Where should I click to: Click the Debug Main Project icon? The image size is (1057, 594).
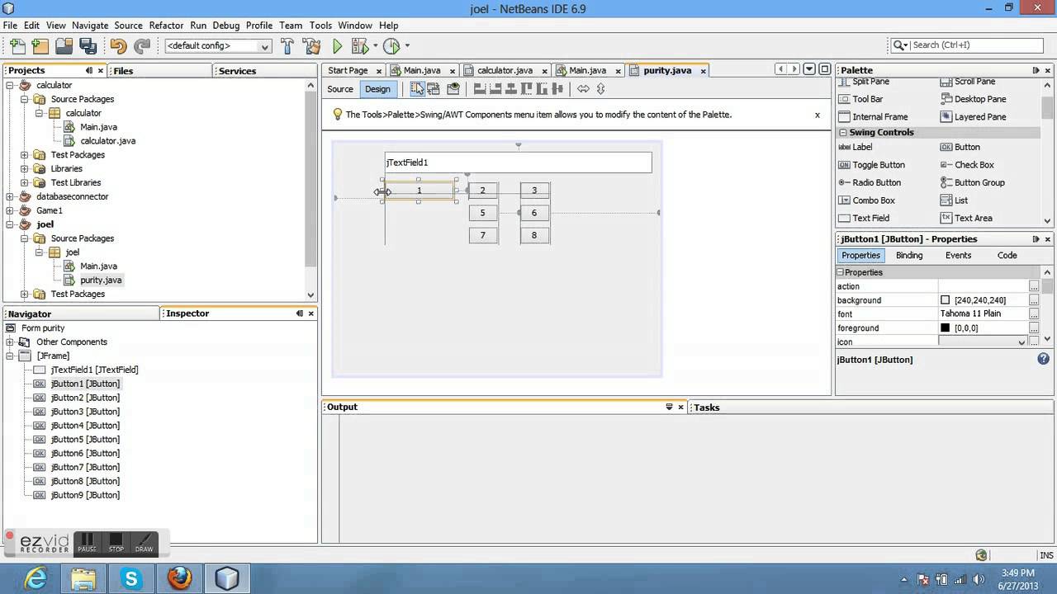[360, 46]
